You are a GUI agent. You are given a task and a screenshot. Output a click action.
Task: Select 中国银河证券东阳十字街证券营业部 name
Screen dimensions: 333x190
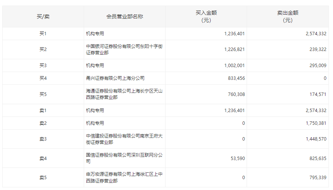tap(124, 49)
